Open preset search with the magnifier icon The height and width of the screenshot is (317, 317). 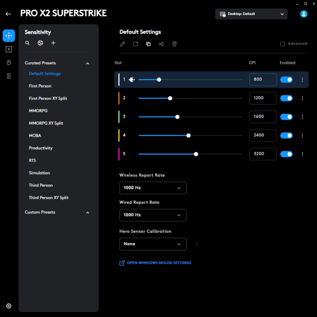tap(27, 43)
